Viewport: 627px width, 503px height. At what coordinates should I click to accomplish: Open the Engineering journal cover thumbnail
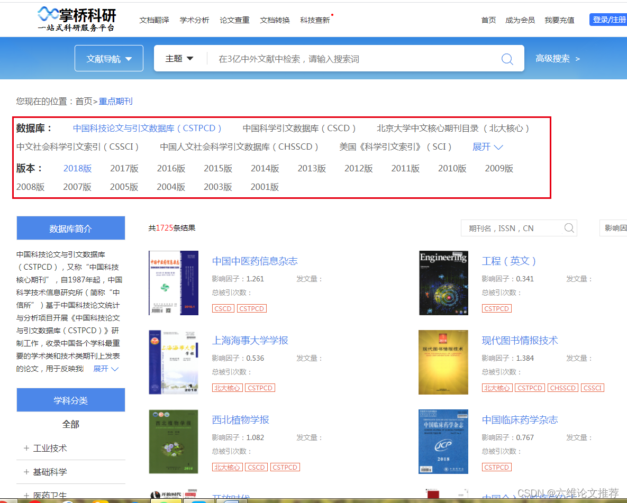point(443,282)
